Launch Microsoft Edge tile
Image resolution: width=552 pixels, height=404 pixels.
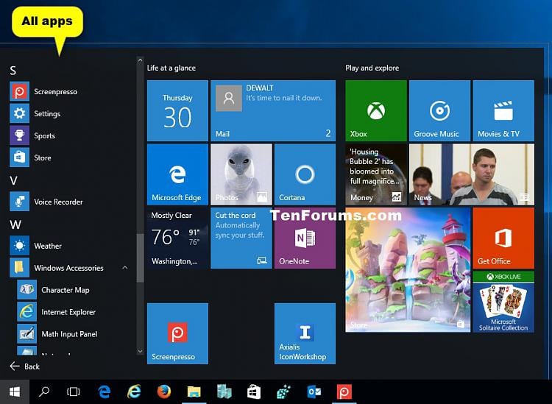(x=177, y=174)
